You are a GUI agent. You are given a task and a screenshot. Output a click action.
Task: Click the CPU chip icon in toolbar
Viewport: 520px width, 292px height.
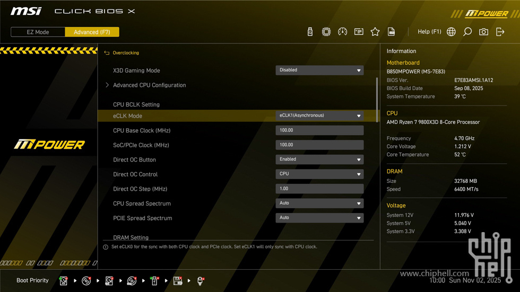(326, 32)
